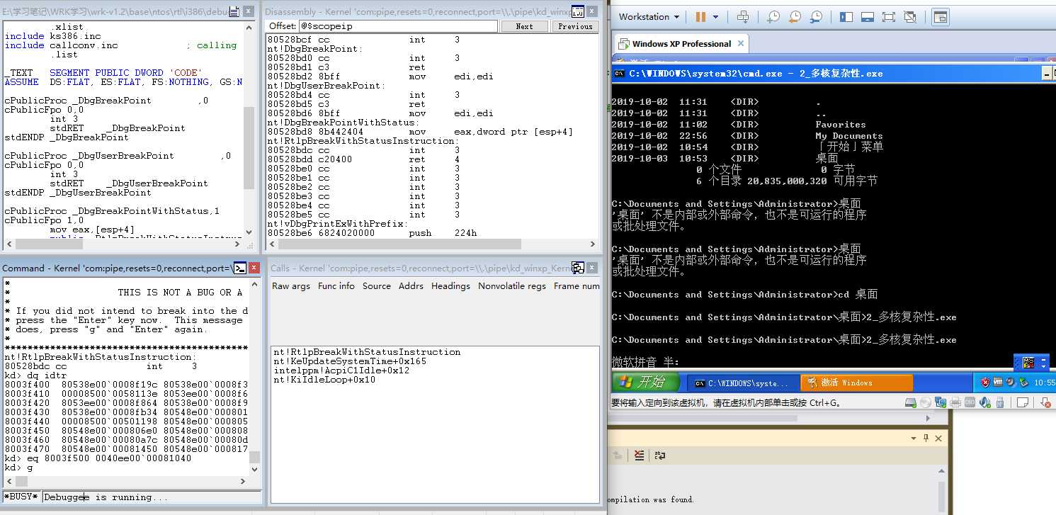Open the XP Start menu (开始)

tap(645, 383)
